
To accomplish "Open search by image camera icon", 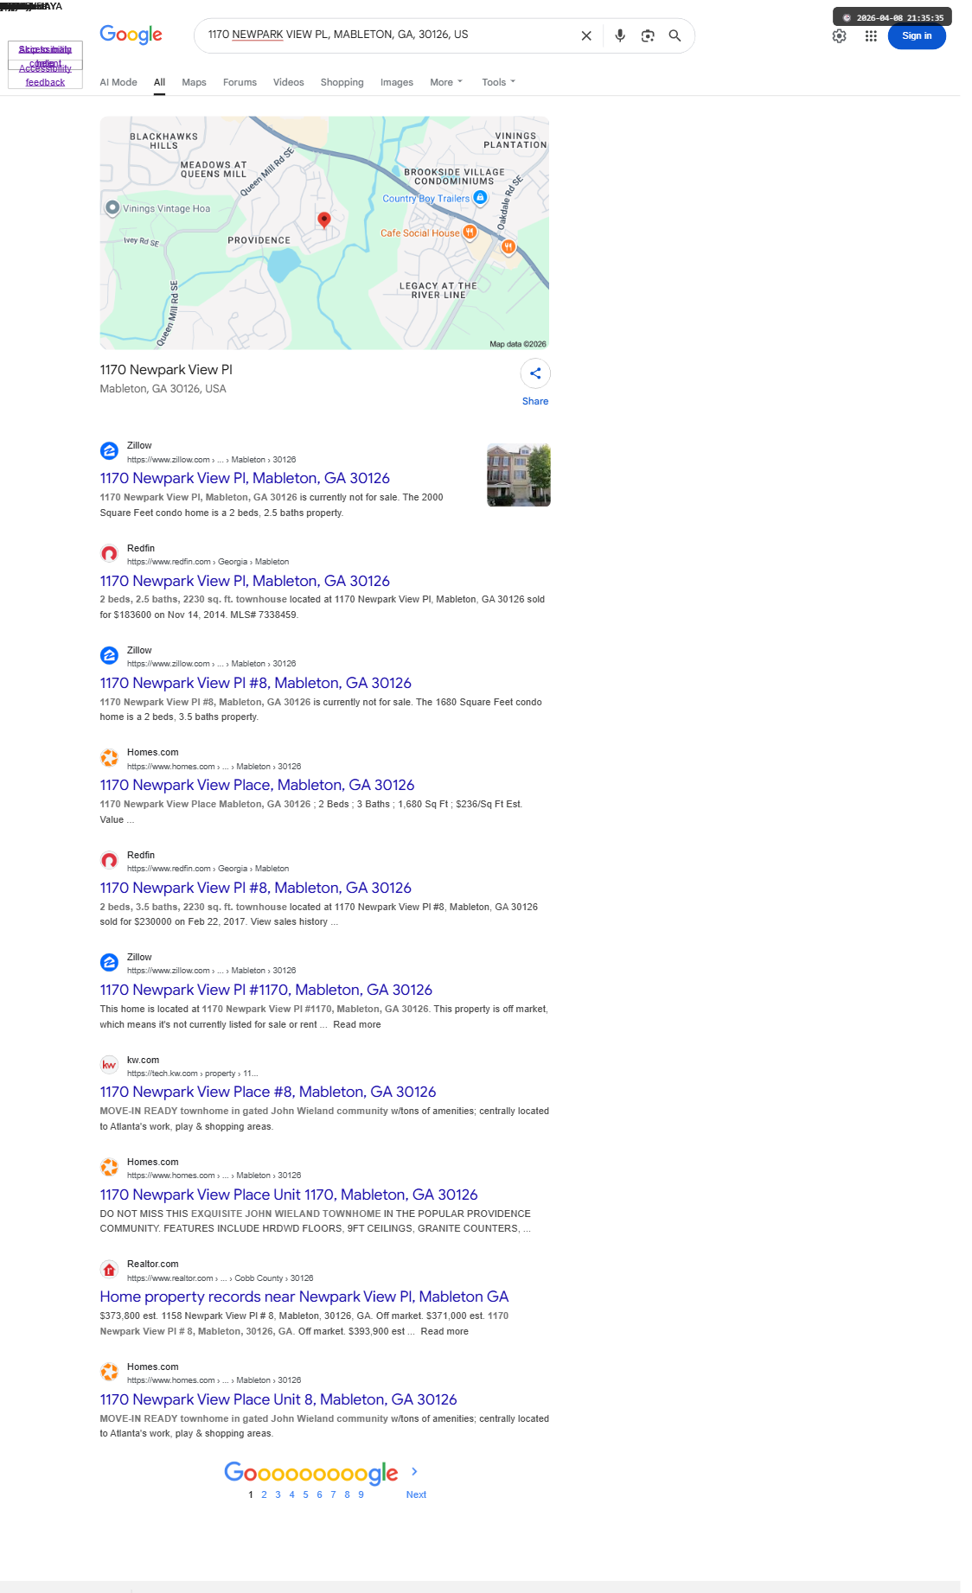I will point(648,35).
